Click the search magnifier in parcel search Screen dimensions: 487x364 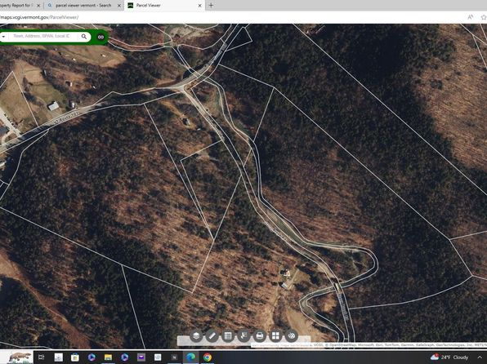84,37
